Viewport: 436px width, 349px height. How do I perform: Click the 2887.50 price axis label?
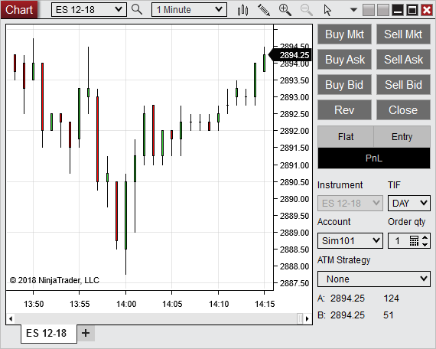[x=294, y=283]
